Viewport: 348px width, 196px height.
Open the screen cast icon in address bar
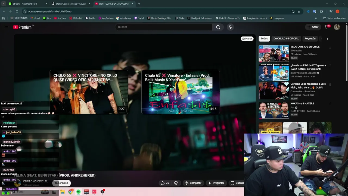tap(293, 11)
